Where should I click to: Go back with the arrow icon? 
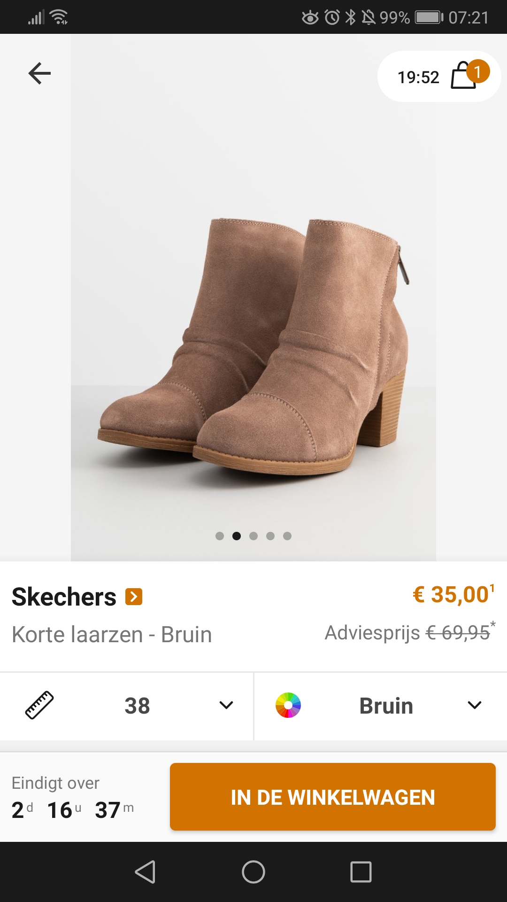coord(39,73)
